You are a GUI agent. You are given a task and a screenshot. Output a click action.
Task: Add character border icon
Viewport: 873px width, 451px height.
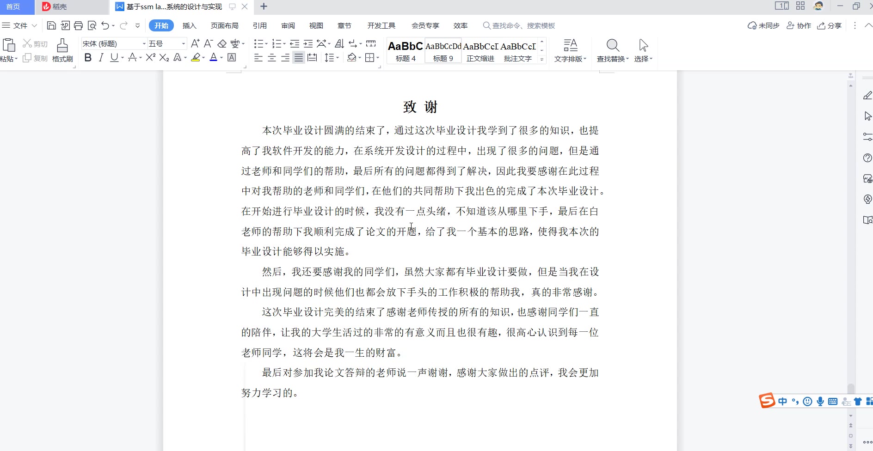pos(232,58)
